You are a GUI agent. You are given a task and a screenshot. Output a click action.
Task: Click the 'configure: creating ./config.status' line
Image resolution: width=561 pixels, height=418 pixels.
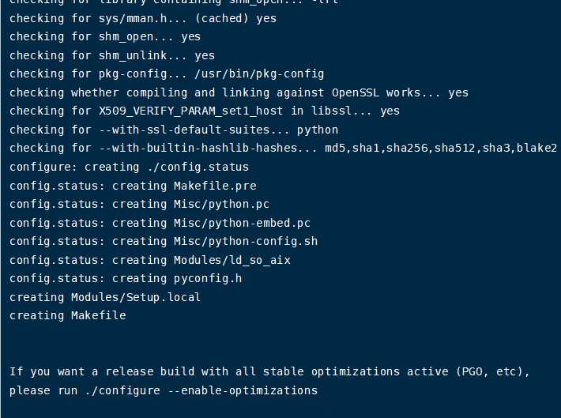[129, 167]
